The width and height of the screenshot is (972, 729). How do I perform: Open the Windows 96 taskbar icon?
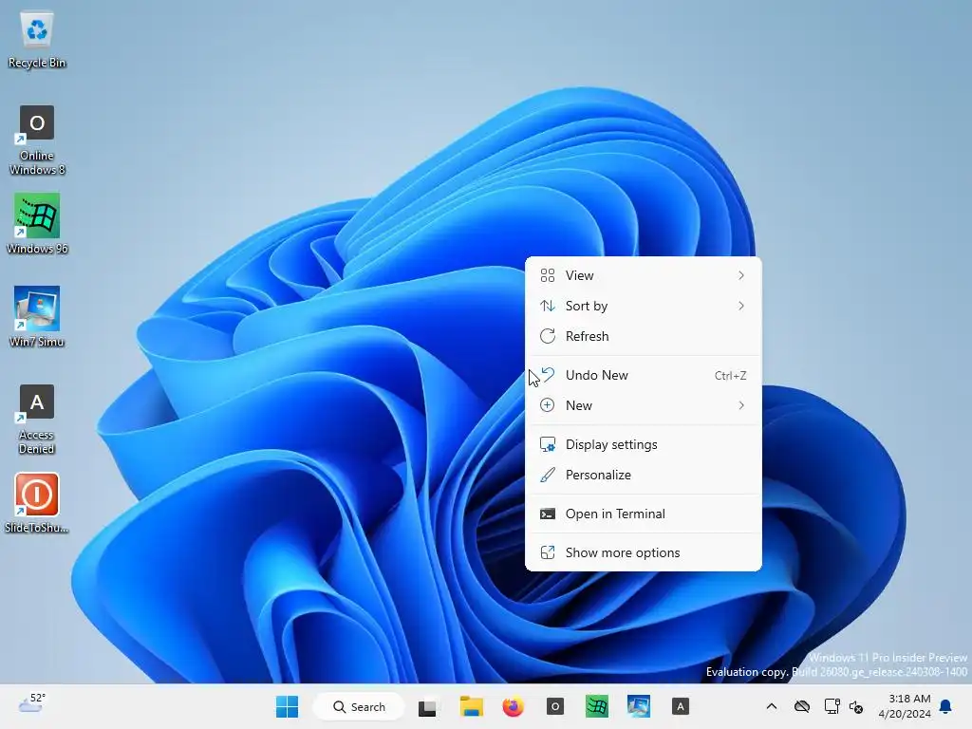pos(596,706)
